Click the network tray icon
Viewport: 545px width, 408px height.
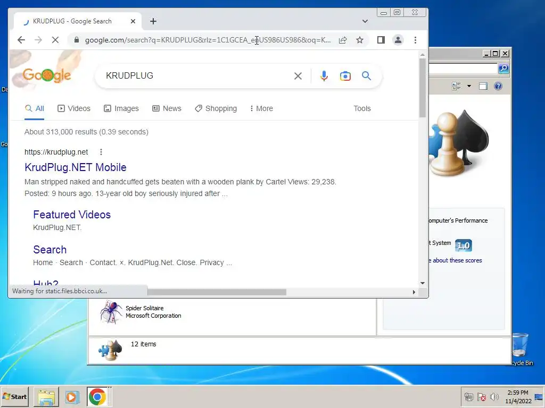pyautogui.click(x=468, y=397)
